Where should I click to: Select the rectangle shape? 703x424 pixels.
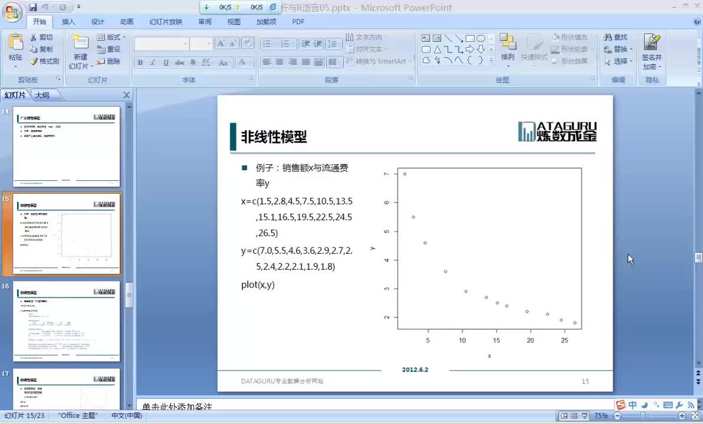point(470,38)
